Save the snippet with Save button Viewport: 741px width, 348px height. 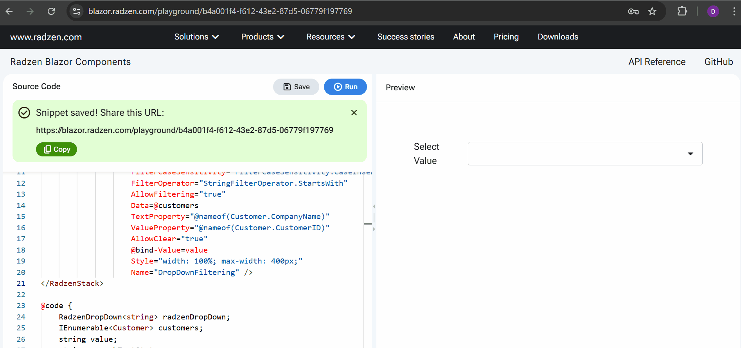[296, 87]
